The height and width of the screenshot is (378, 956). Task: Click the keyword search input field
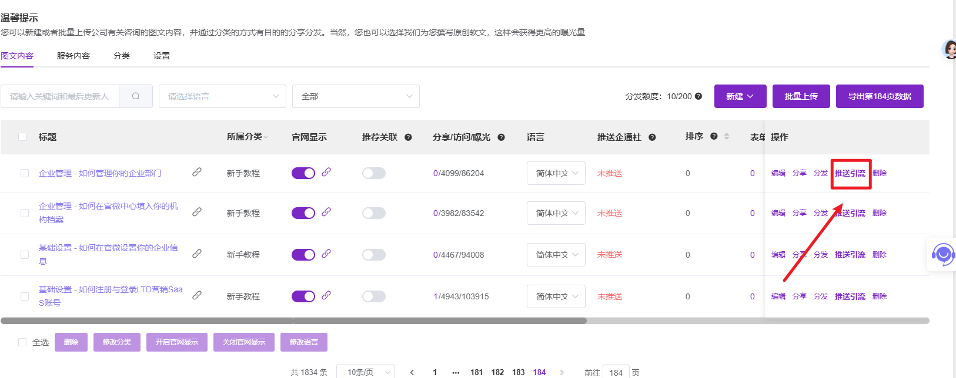pyautogui.click(x=60, y=96)
